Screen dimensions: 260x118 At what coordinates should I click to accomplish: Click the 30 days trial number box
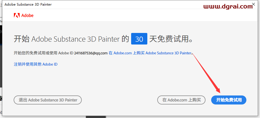pos(139,39)
